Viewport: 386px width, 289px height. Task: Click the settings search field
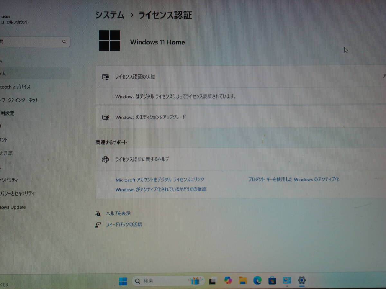[x=35, y=42]
